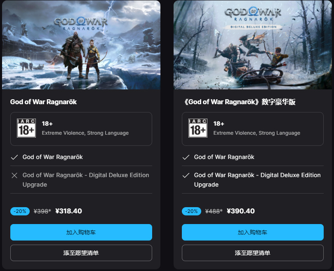This screenshot has width=334, height=271.
Task: Click the X mark beside Digital Deluxe Edition Upgrade
Action: (x=14, y=175)
